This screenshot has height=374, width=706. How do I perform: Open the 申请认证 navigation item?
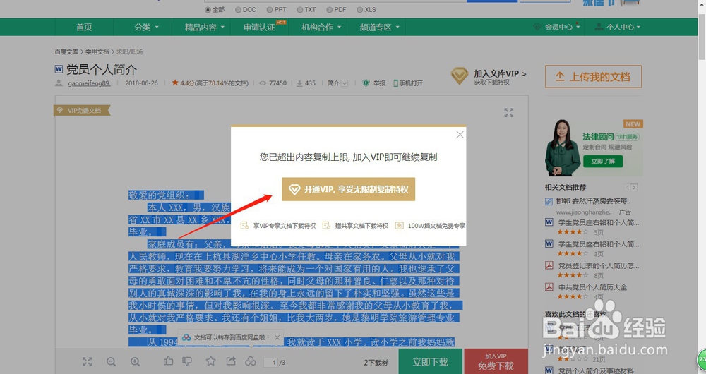click(x=259, y=27)
